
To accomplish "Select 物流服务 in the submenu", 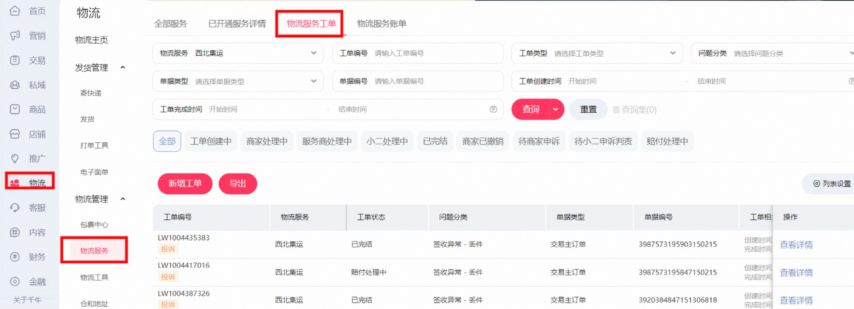I will 94,251.
